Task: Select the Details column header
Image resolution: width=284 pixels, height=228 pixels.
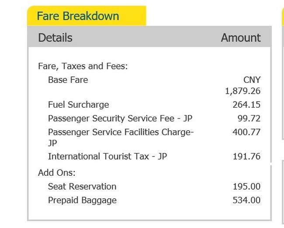Action: click(x=55, y=37)
